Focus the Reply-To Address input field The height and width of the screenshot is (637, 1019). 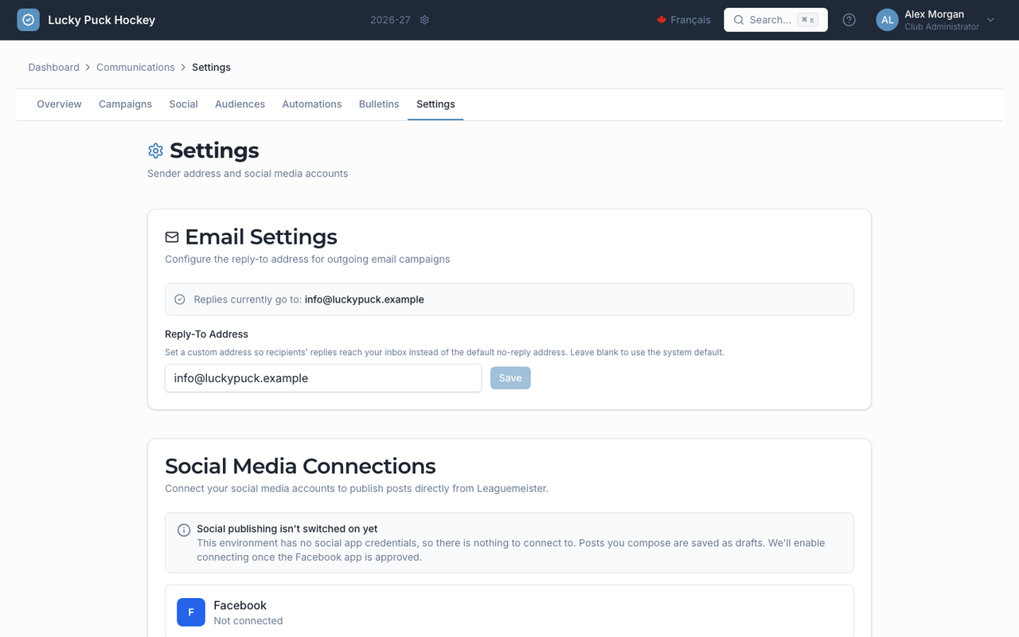click(323, 378)
